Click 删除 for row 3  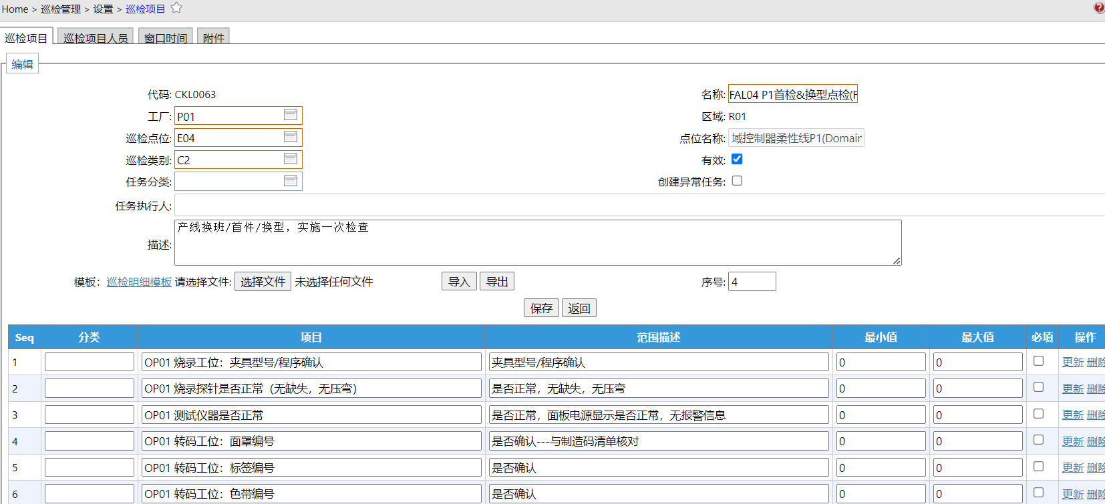point(1096,415)
